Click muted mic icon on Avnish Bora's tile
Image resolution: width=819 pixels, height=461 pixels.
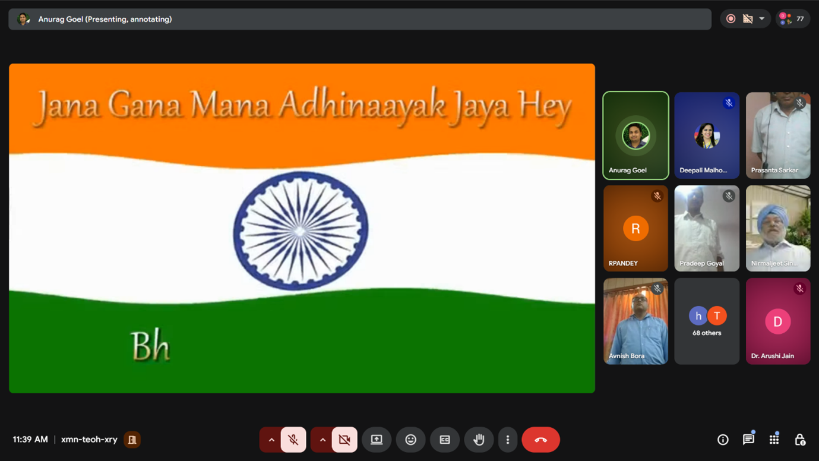[657, 289]
